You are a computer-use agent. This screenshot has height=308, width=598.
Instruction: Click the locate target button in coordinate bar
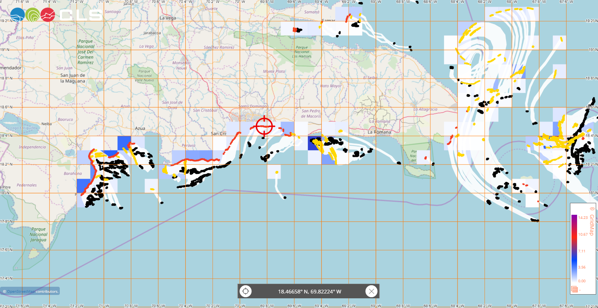[245, 291]
